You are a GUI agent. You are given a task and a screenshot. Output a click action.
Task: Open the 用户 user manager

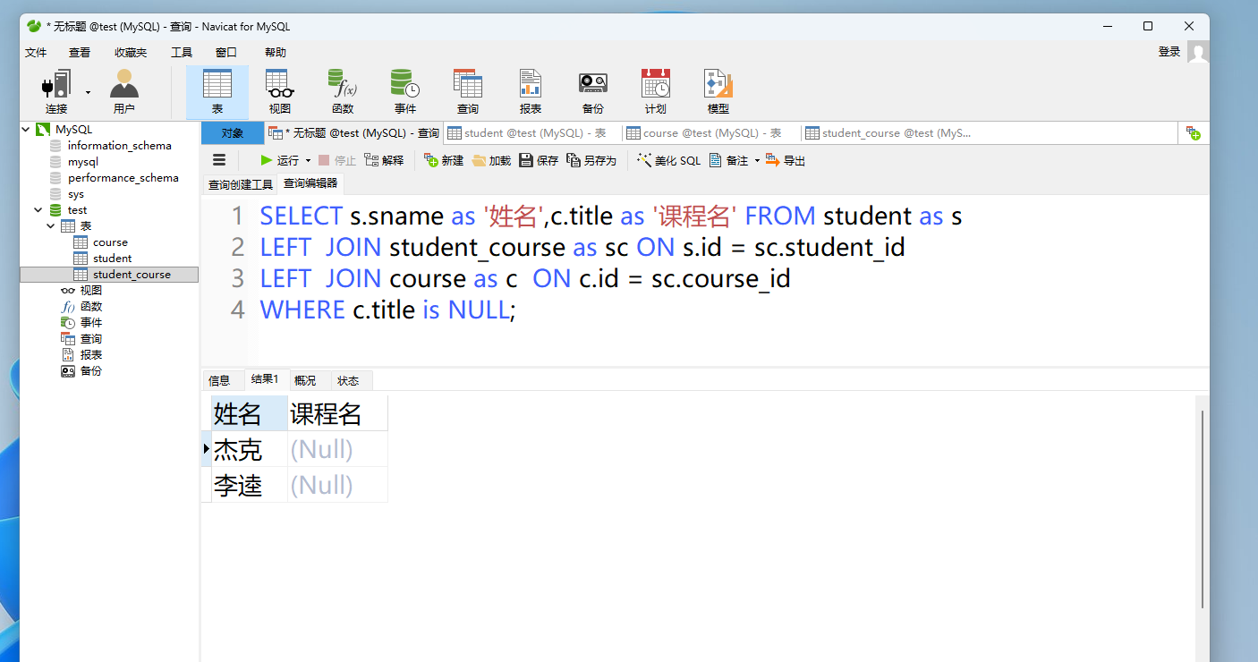(124, 92)
